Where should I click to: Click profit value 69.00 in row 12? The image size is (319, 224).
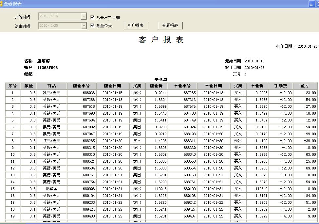(x=311, y=168)
